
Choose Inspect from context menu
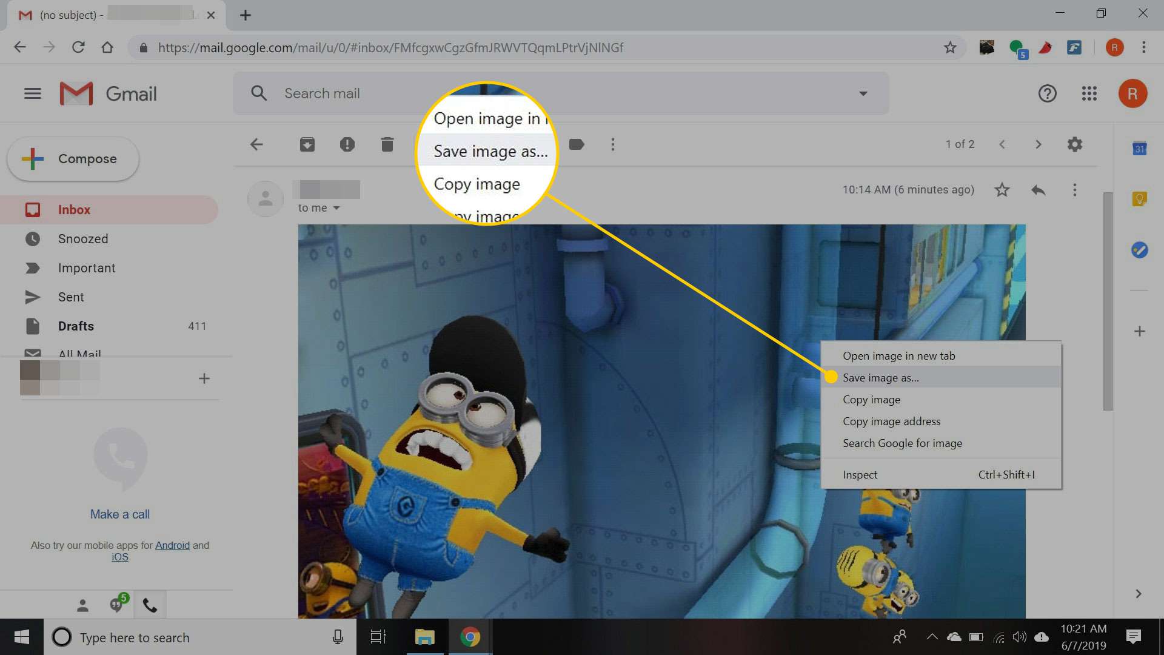pos(941,475)
